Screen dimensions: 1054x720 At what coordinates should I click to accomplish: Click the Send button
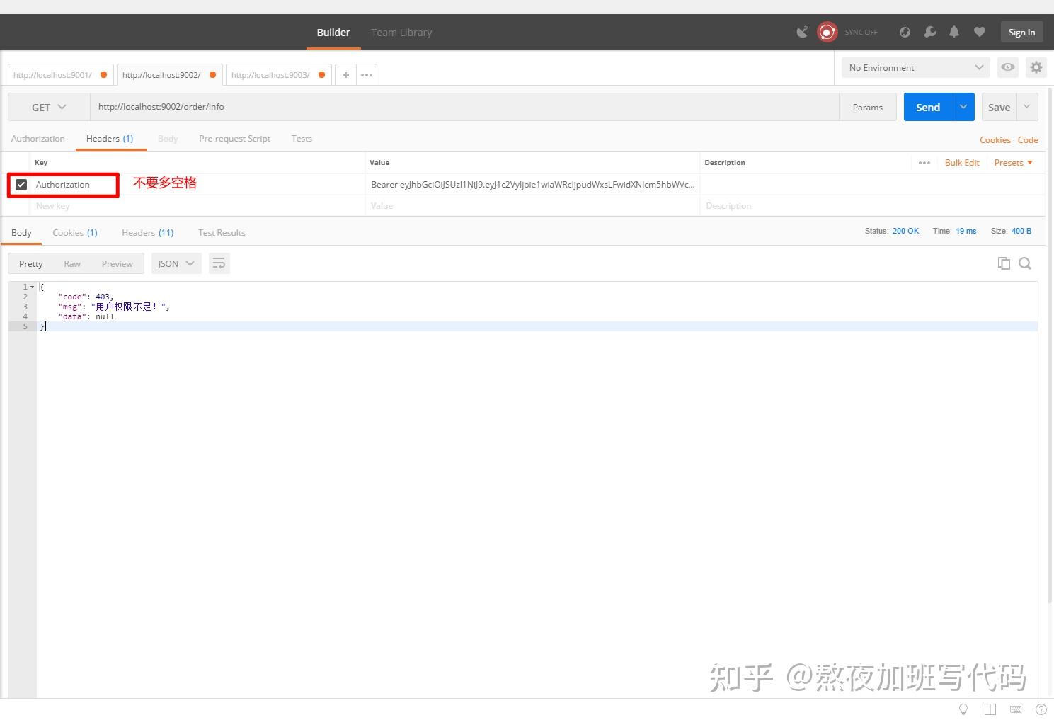927,107
